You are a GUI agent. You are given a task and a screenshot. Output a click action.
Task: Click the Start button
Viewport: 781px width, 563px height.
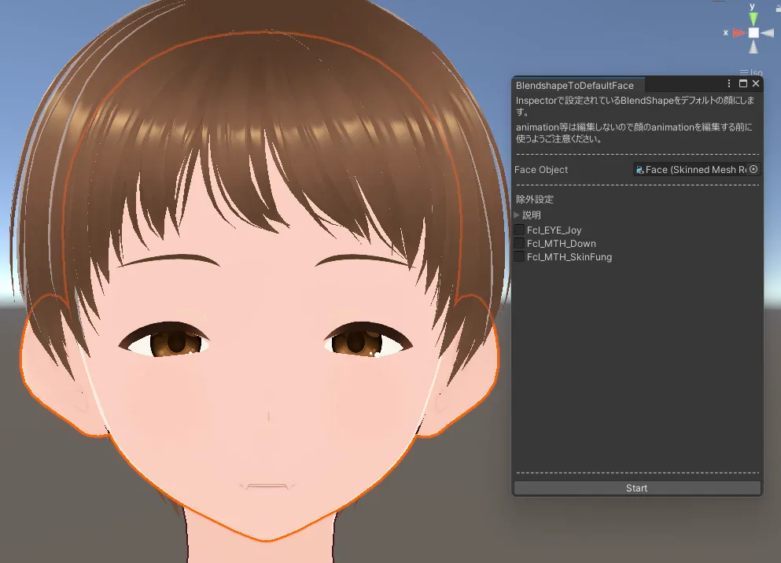pyautogui.click(x=637, y=488)
